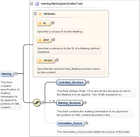Screen dimensions: 140x137
Task: Expand the Controlled_Structure element
Action: pyautogui.click(x=88, y=82)
